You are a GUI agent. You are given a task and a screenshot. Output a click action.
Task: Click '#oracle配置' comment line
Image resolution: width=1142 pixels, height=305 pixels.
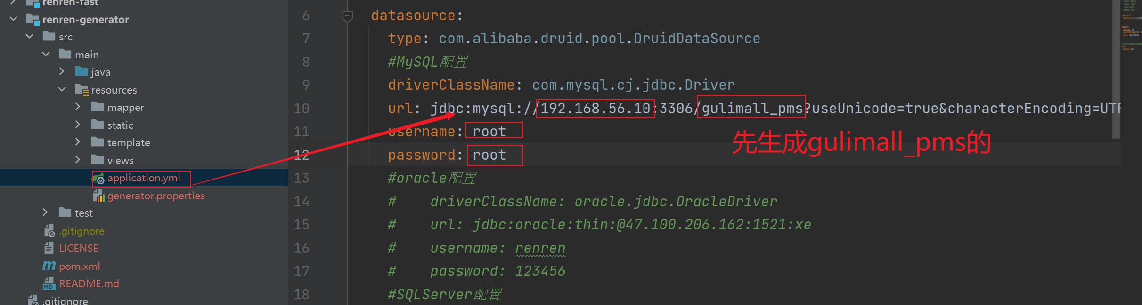click(x=432, y=178)
